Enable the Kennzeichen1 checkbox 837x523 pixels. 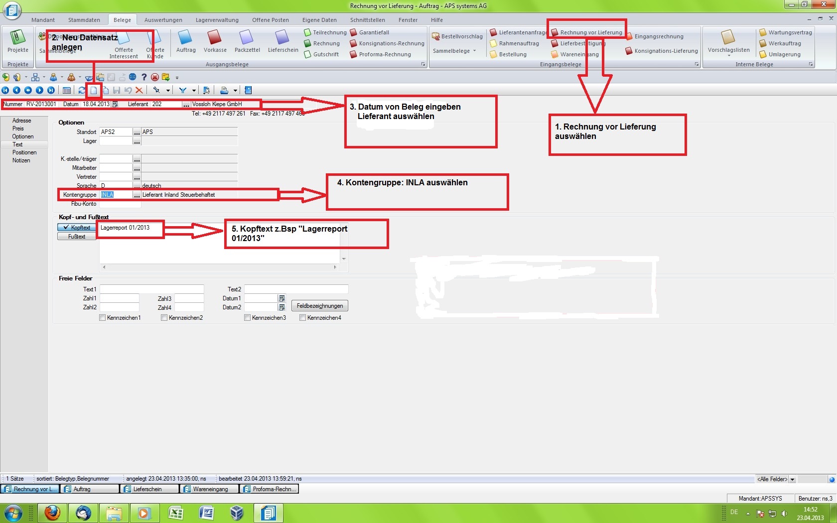pos(103,318)
